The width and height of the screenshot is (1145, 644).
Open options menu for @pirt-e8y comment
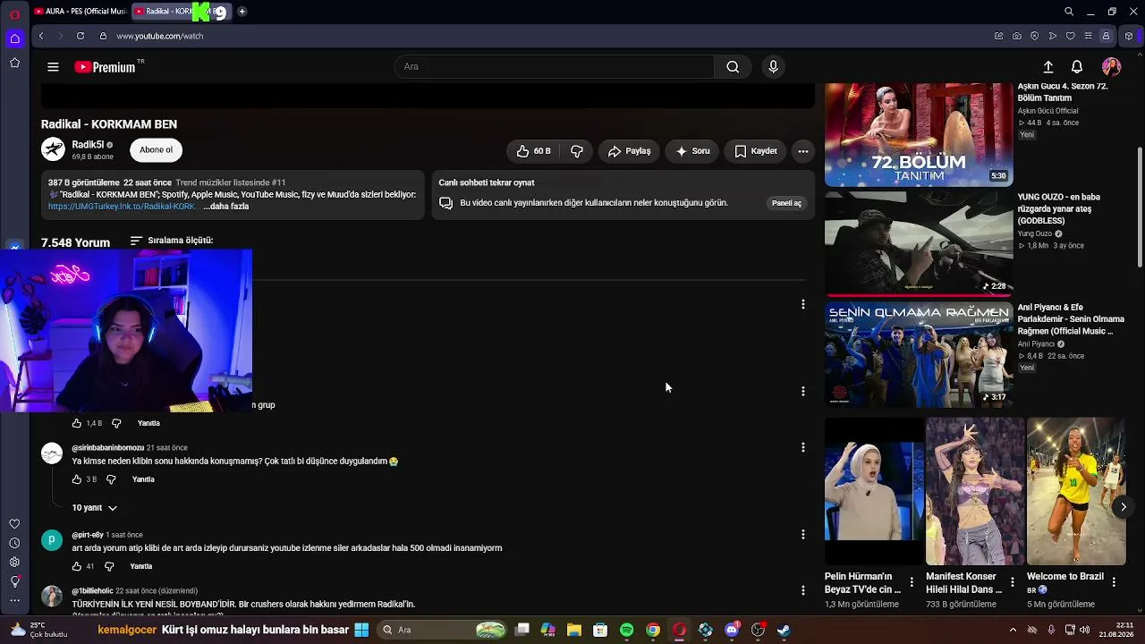[x=803, y=534]
